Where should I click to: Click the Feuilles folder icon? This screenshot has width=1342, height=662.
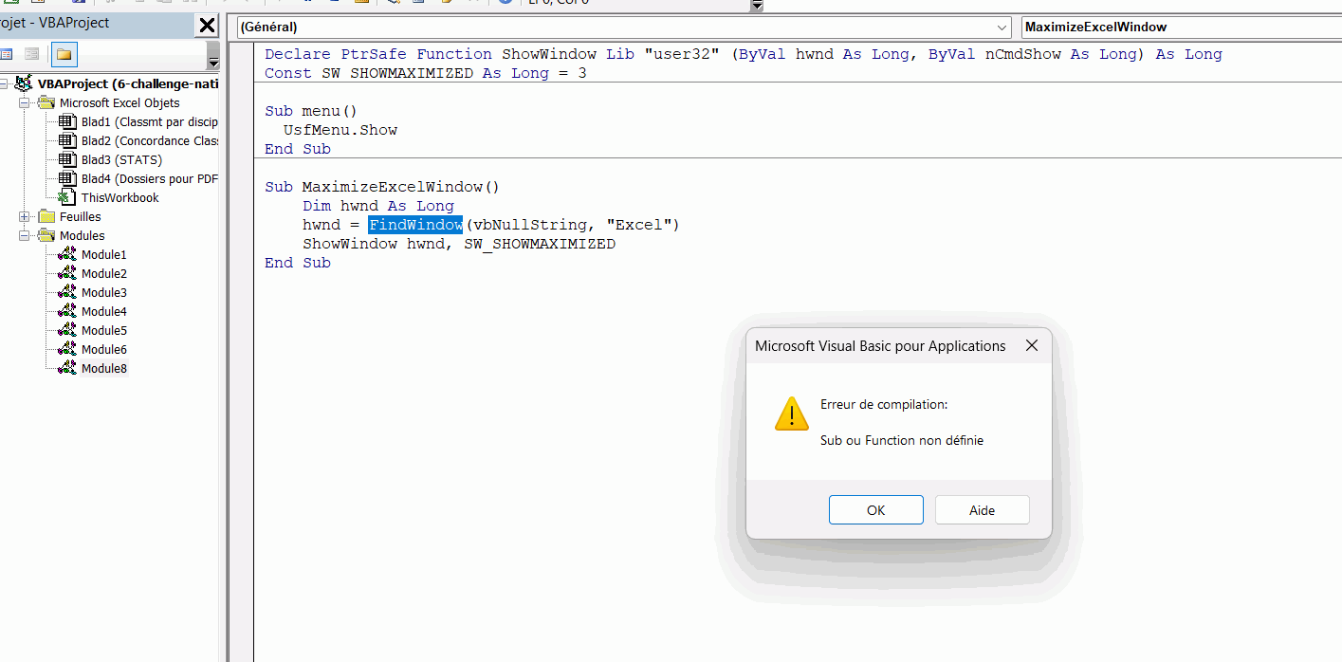(x=46, y=217)
